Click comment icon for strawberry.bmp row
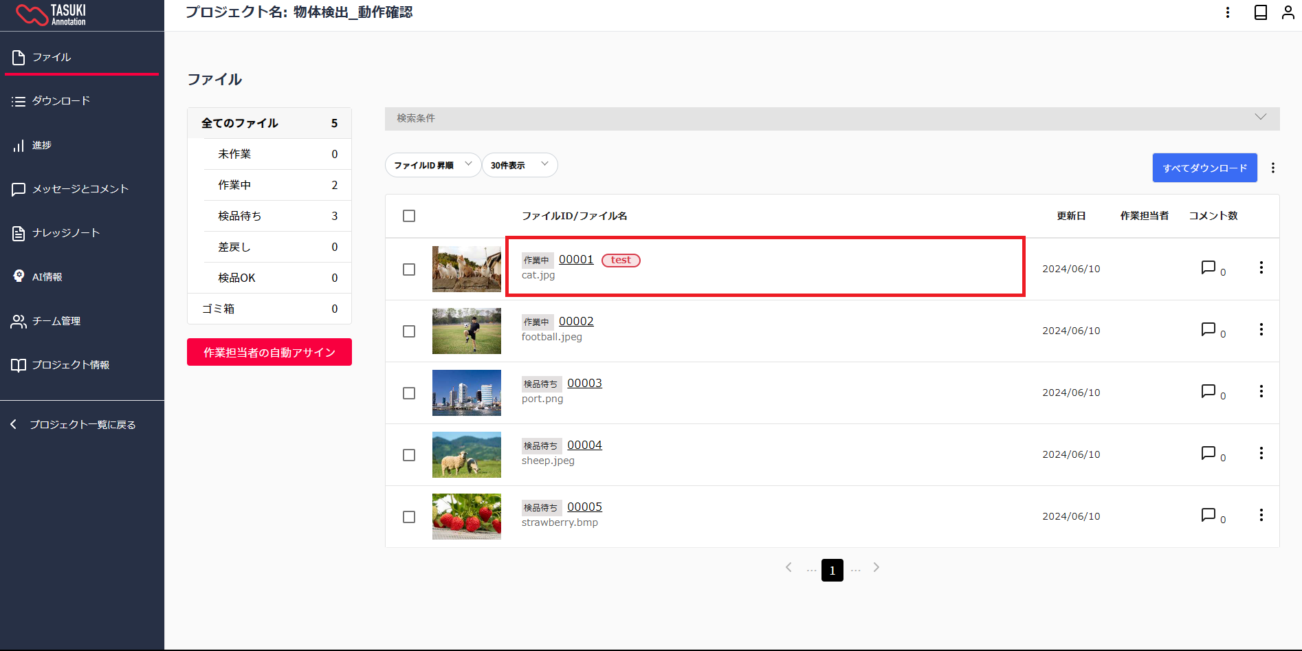 coord(1208,515)
